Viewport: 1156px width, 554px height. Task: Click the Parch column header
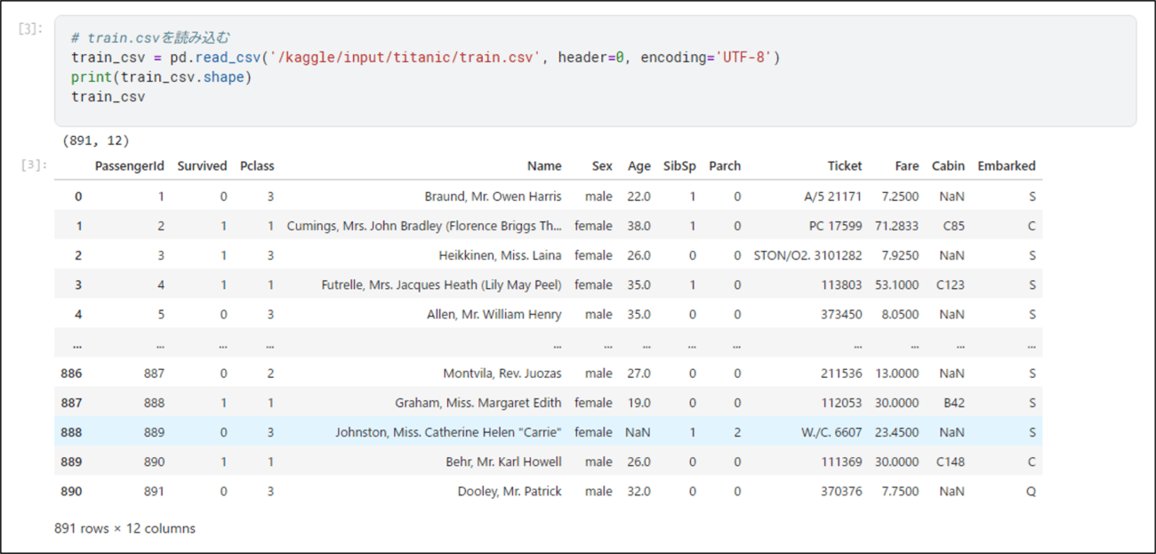725,166
